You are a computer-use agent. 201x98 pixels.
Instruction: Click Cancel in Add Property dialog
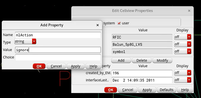56,66
